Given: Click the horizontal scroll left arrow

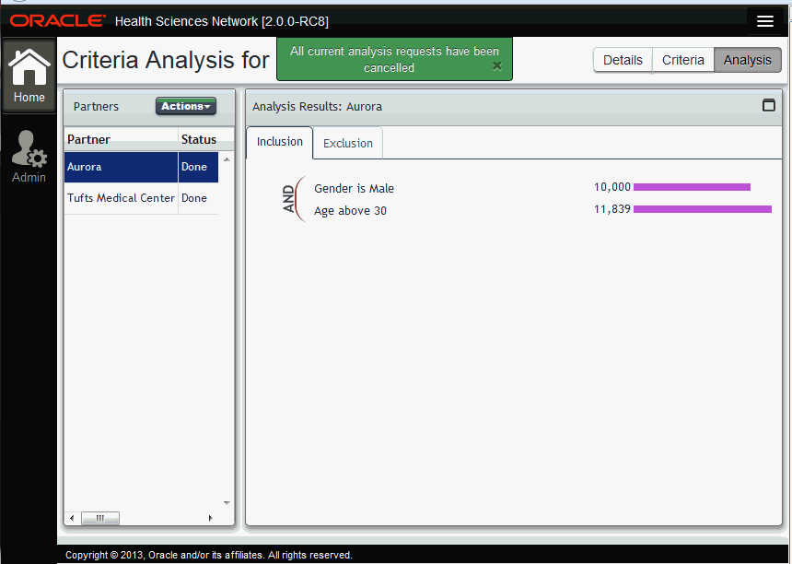Looking at the screenshot, I should point(72,518).
